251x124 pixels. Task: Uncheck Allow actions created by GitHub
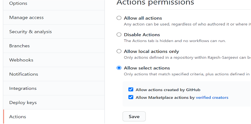(x=131, y=89)
